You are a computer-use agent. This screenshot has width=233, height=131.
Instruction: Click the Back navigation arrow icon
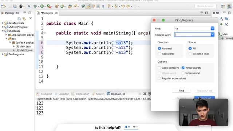click(128, 6)
